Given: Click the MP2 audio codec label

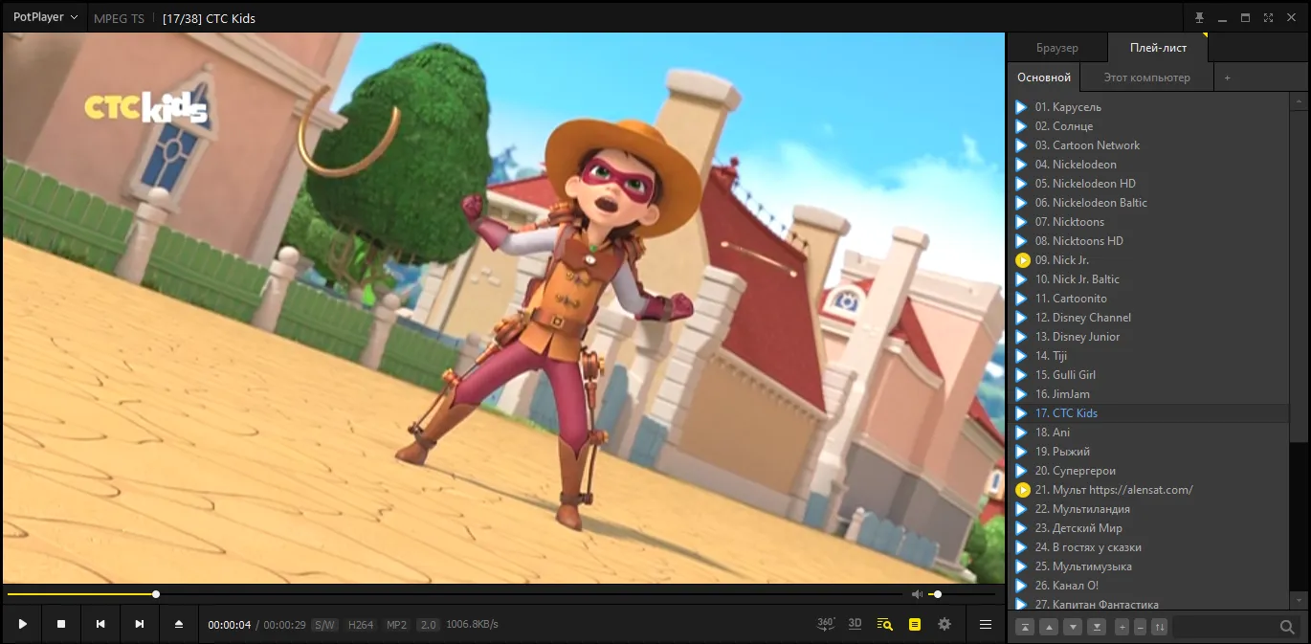Looking at the screenshot, I should [x=396, y=625].
